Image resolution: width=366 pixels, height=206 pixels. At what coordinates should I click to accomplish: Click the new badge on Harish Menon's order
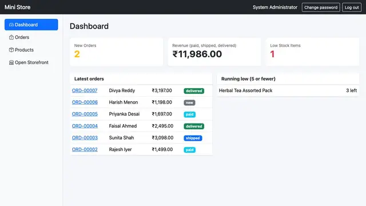coord(189,102)
